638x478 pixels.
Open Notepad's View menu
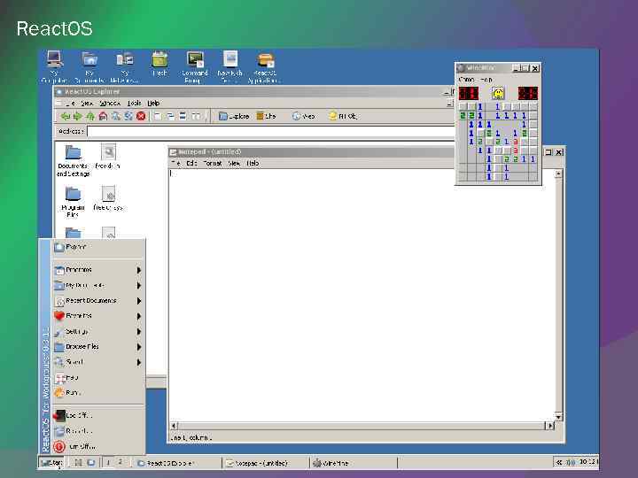coord(234,163)
